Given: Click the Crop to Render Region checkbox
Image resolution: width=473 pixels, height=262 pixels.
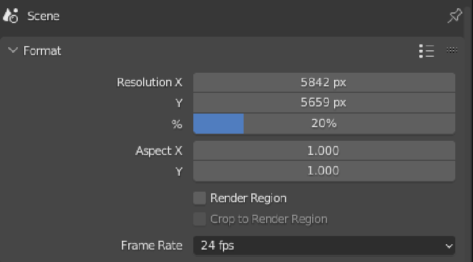Looking at the screenshot, I should (200, 219).
